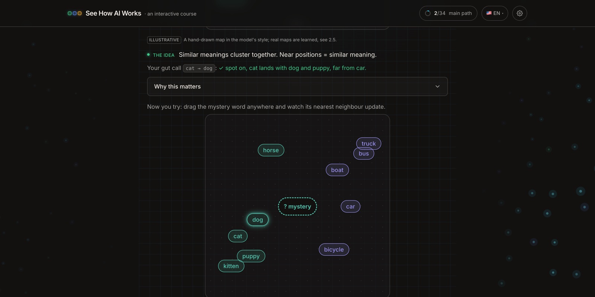595x297 pixels.
Task: Click the bicycle word chip
Action: pos(334,249)
